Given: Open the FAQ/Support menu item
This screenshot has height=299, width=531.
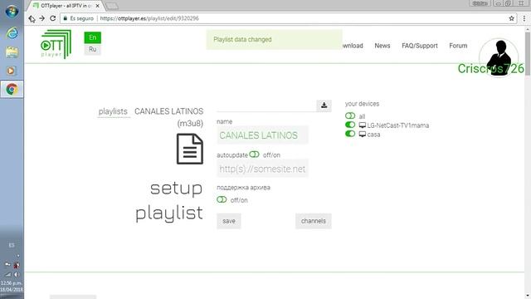Looking at the screenshot, I should (x=420, y=46).
